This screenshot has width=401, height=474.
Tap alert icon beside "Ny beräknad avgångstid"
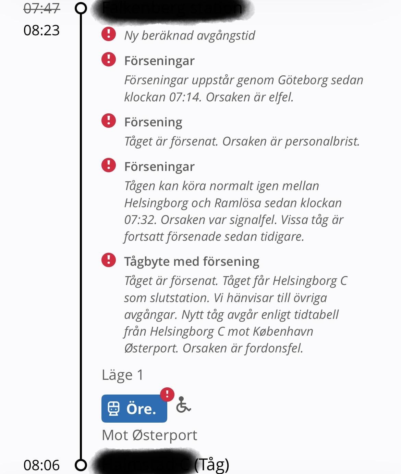pos(109,34)
